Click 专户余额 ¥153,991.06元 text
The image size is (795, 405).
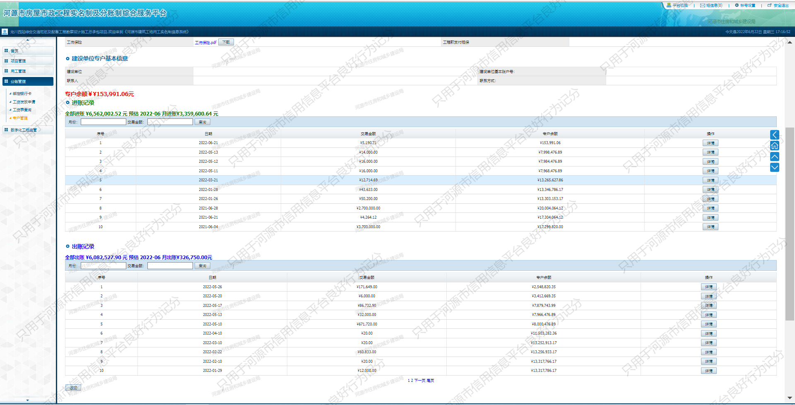(99, 94)
